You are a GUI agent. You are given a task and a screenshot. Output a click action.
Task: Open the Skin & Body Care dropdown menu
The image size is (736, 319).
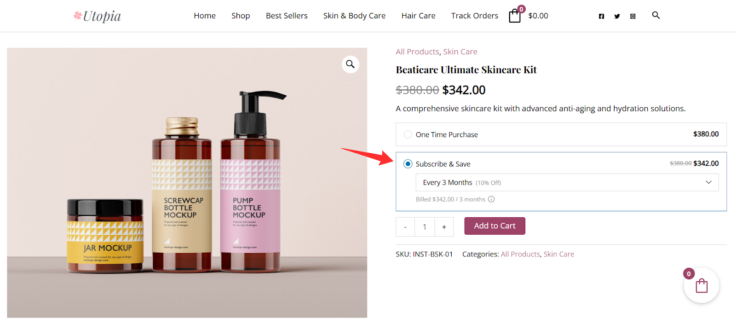[354, 15]
